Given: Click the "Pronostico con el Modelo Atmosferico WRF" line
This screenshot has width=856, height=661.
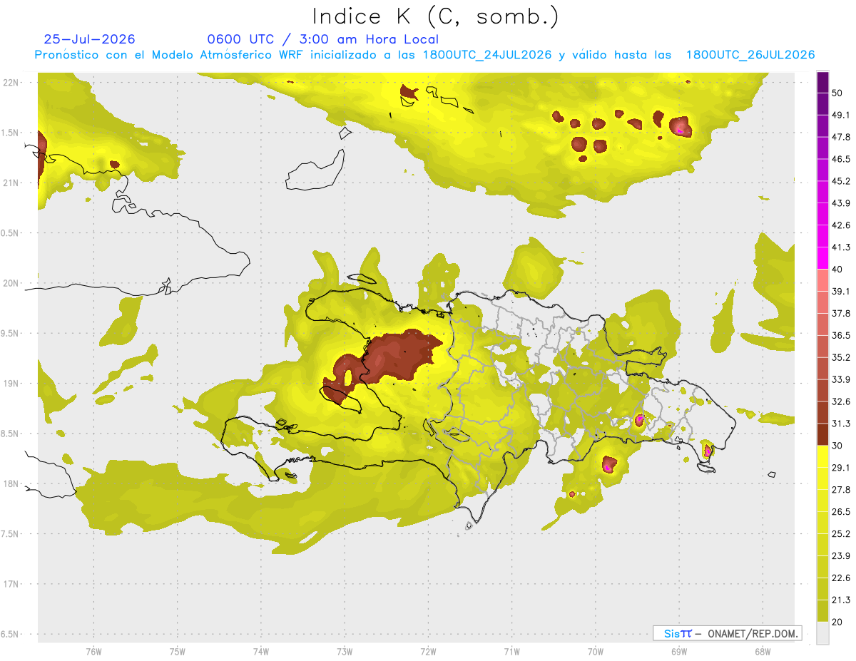Looking at the screenshot, I should click(424, 55).
